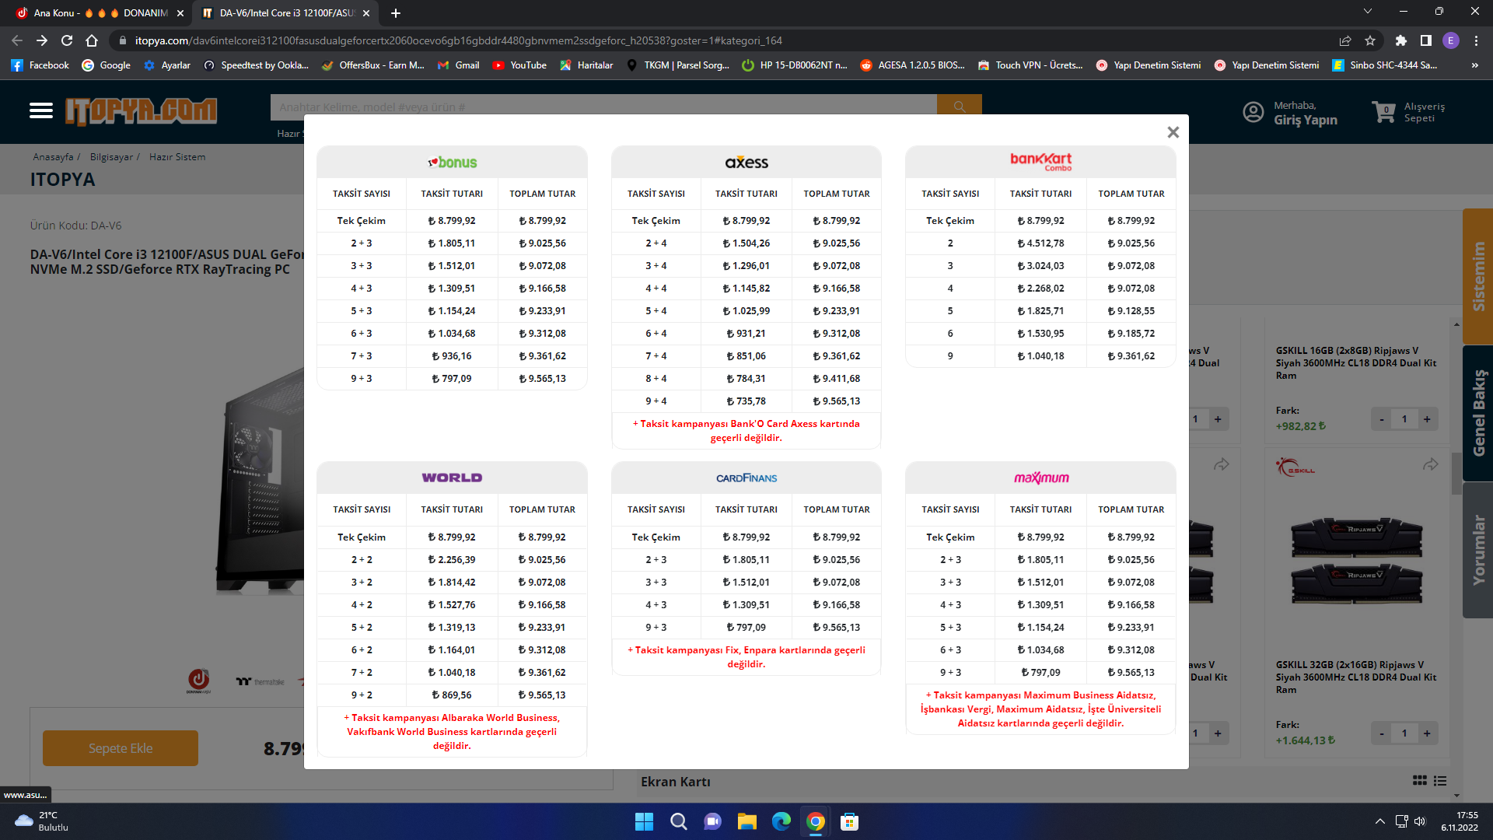Open the browser home page
This screenshot has width=1493, height=840.
[92, 40]
